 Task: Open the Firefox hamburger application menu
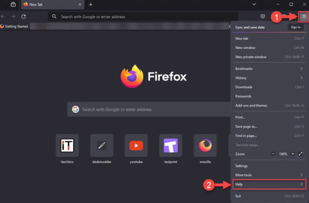(304, 16)
